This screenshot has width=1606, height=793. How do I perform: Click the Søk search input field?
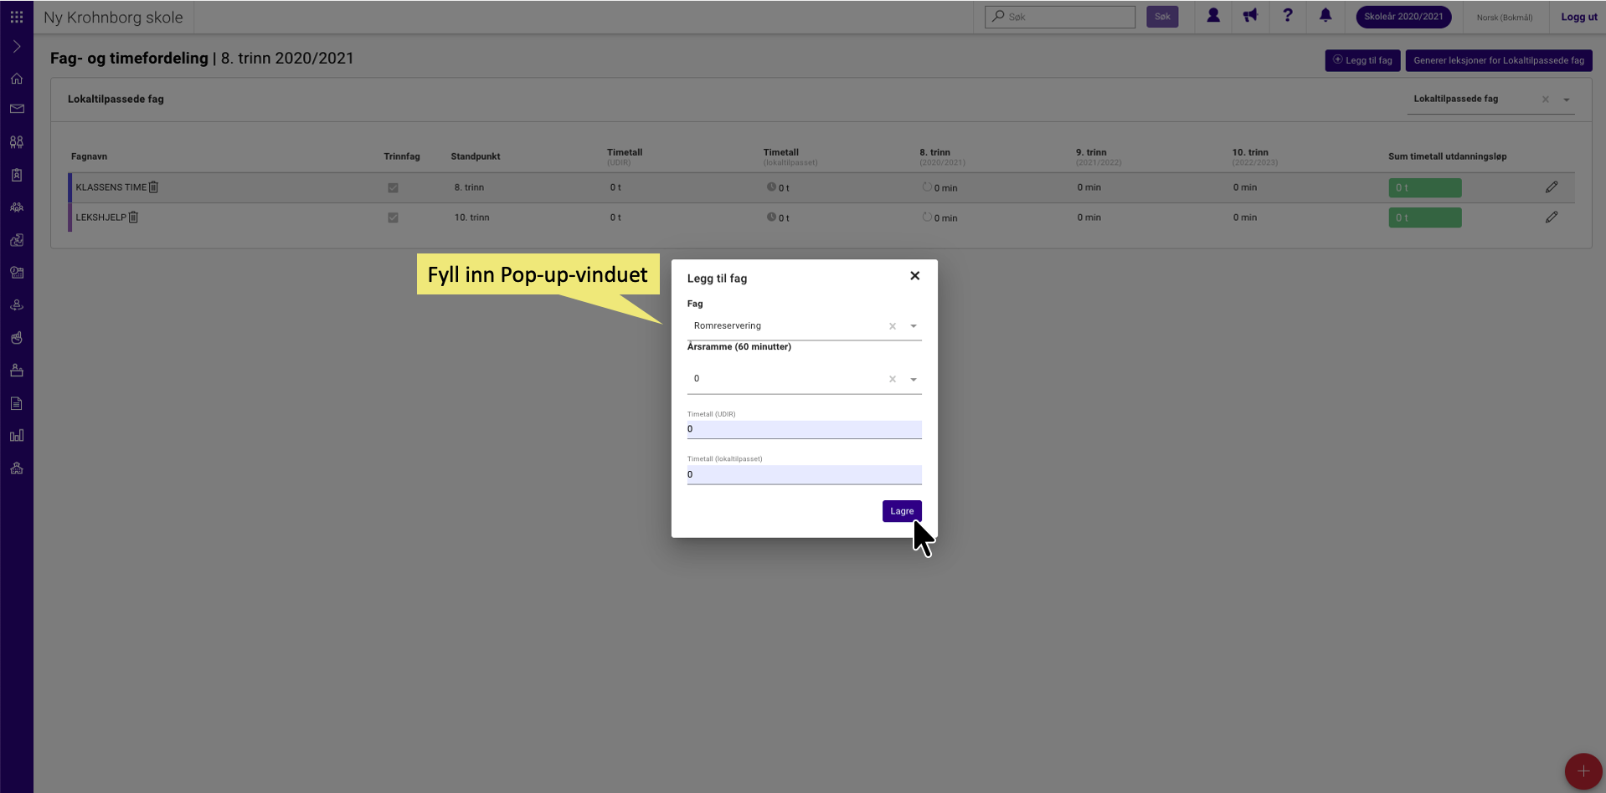[1060, 17]
